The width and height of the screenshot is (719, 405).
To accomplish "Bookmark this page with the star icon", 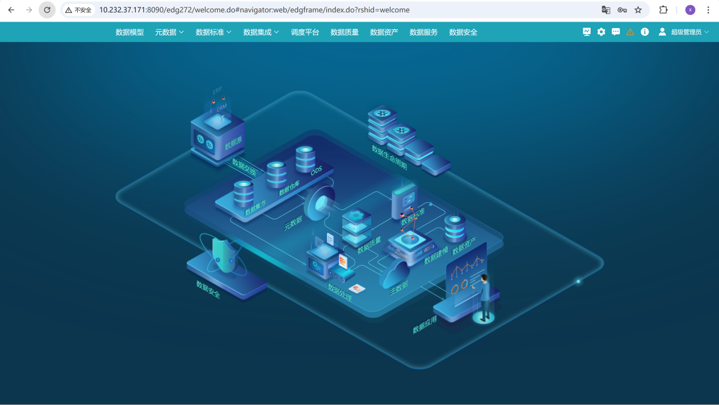I will coord(638,10).
